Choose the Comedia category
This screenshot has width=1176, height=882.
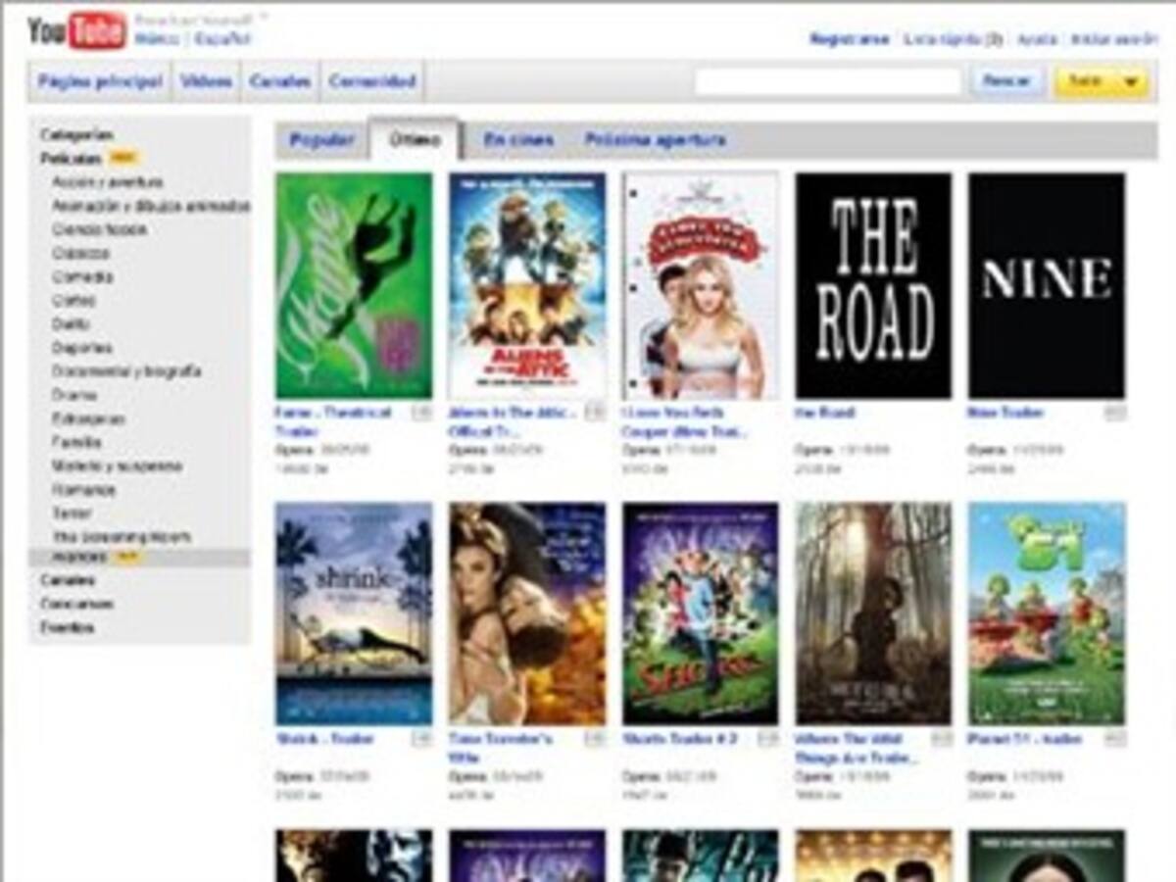point(82,276)
